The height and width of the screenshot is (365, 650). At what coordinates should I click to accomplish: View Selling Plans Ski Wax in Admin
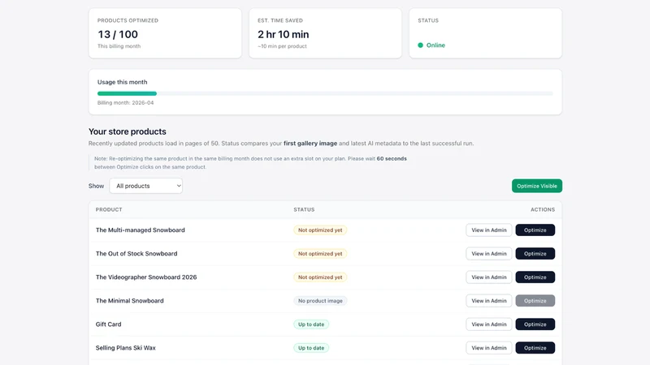489,348
